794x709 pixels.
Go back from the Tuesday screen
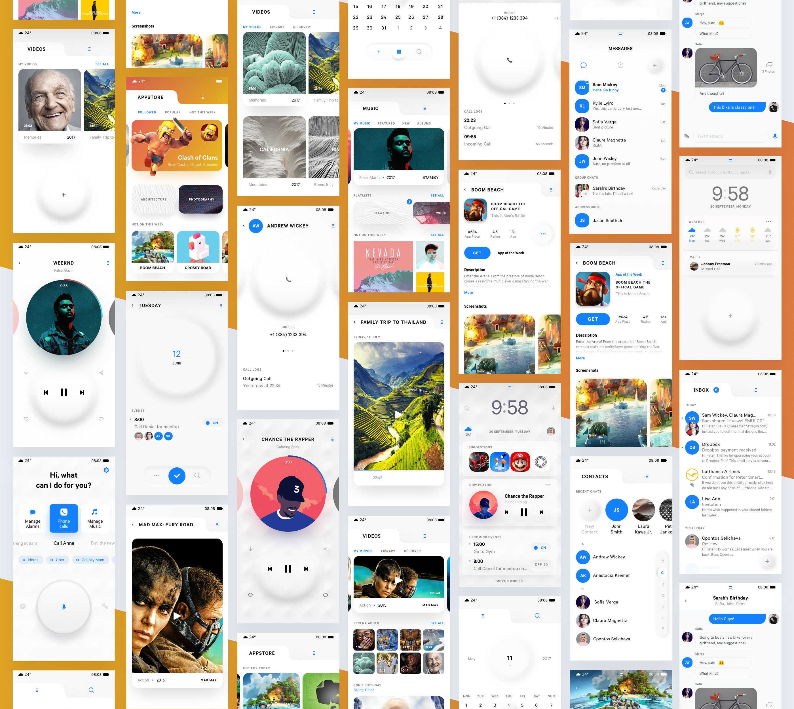[x=132, y=305]
